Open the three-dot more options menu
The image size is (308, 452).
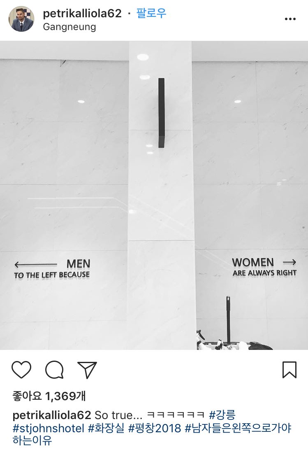[290, 19]
